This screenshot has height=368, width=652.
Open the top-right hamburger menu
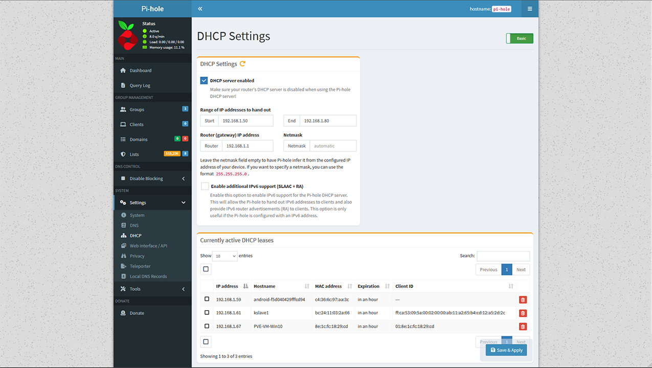[530, 9]
